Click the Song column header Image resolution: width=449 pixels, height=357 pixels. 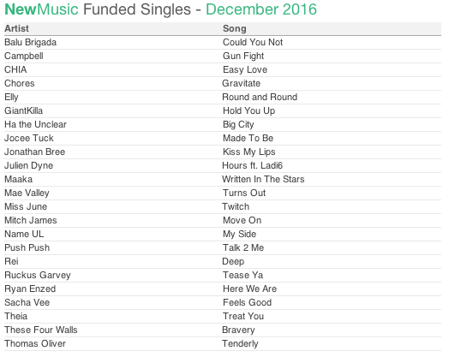[x=235, y=28]
